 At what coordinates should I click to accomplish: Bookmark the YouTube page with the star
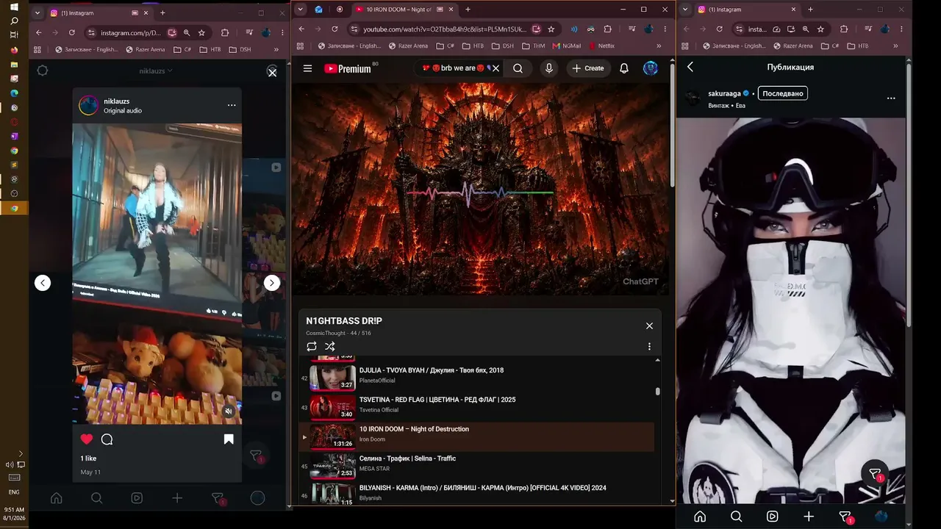tap(551, 29)
